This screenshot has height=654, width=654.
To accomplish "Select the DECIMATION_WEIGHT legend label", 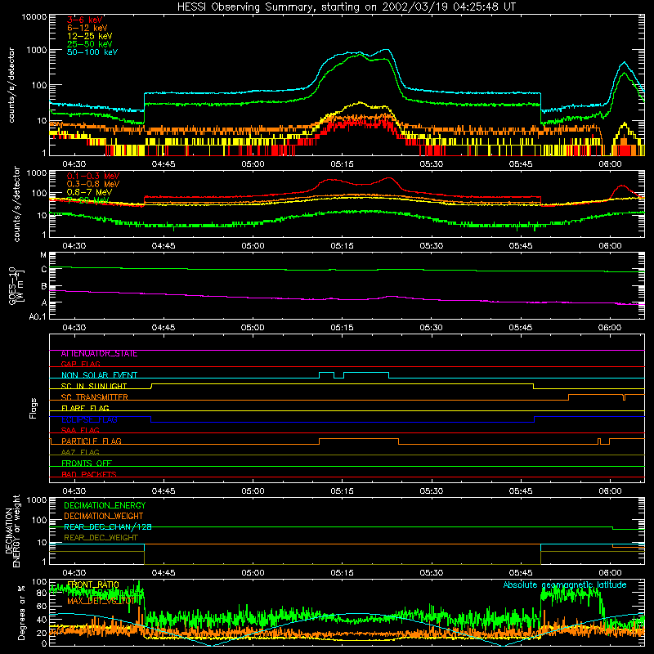I will (104, 517).
